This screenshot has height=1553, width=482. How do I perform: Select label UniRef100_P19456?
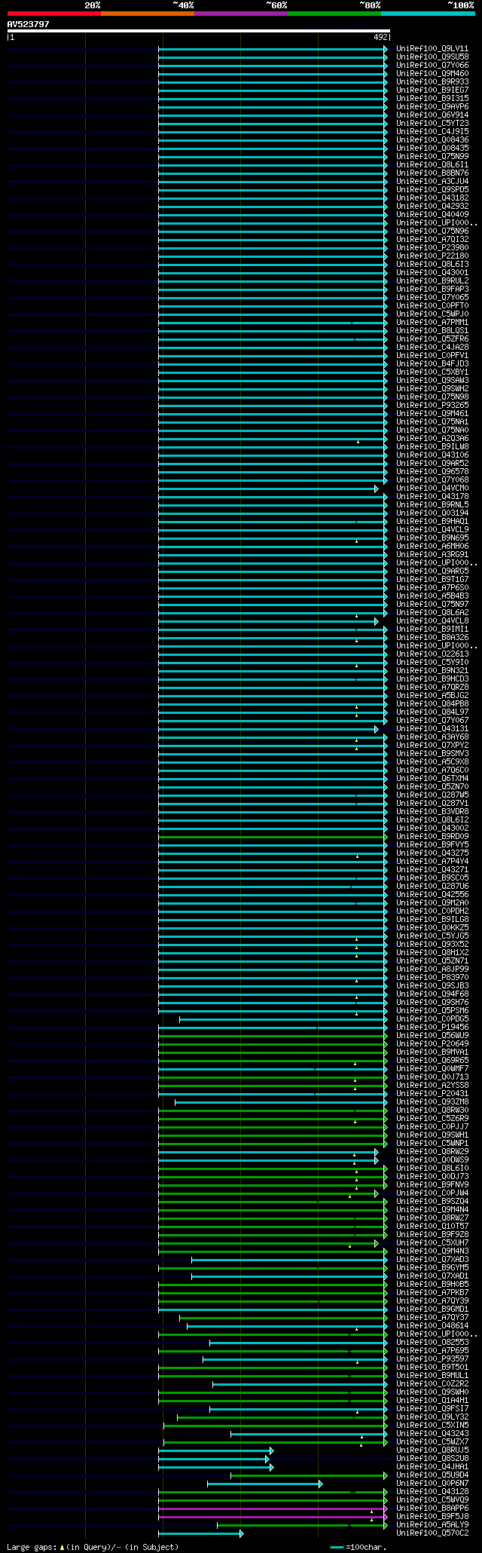[432, 1028]
